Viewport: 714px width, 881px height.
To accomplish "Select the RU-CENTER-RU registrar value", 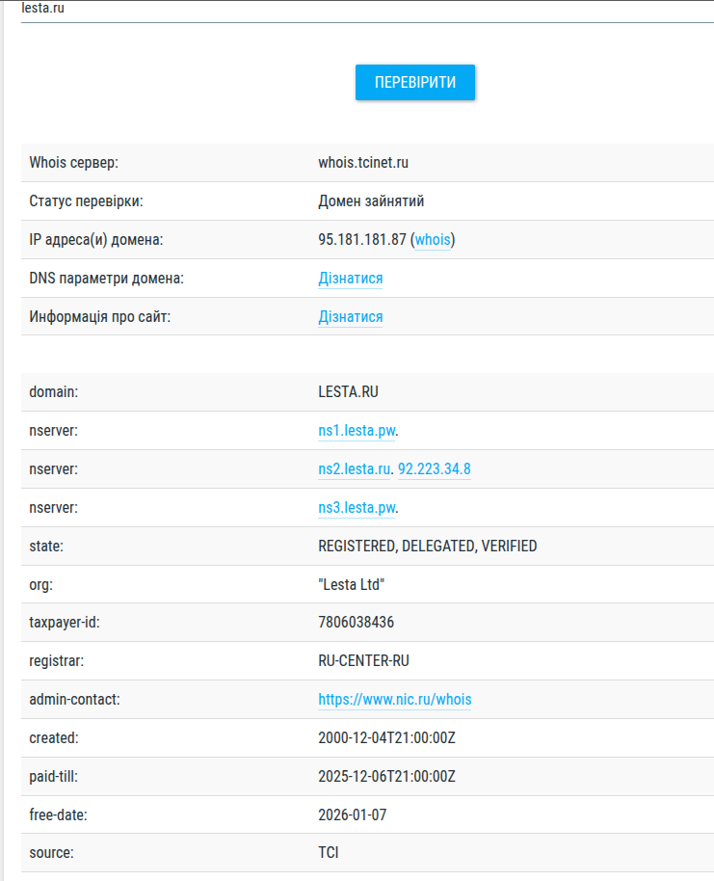I will pos(364,661).
